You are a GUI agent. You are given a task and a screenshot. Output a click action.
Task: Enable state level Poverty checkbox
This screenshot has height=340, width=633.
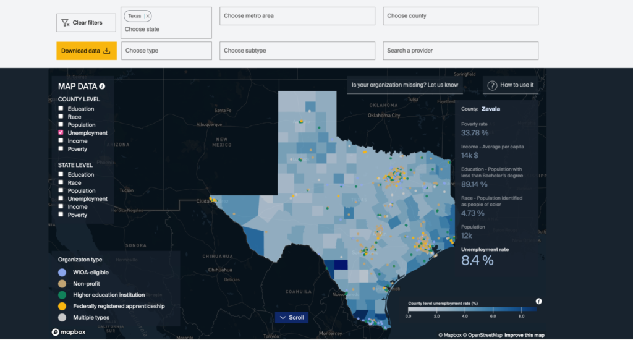pos(61,215)
